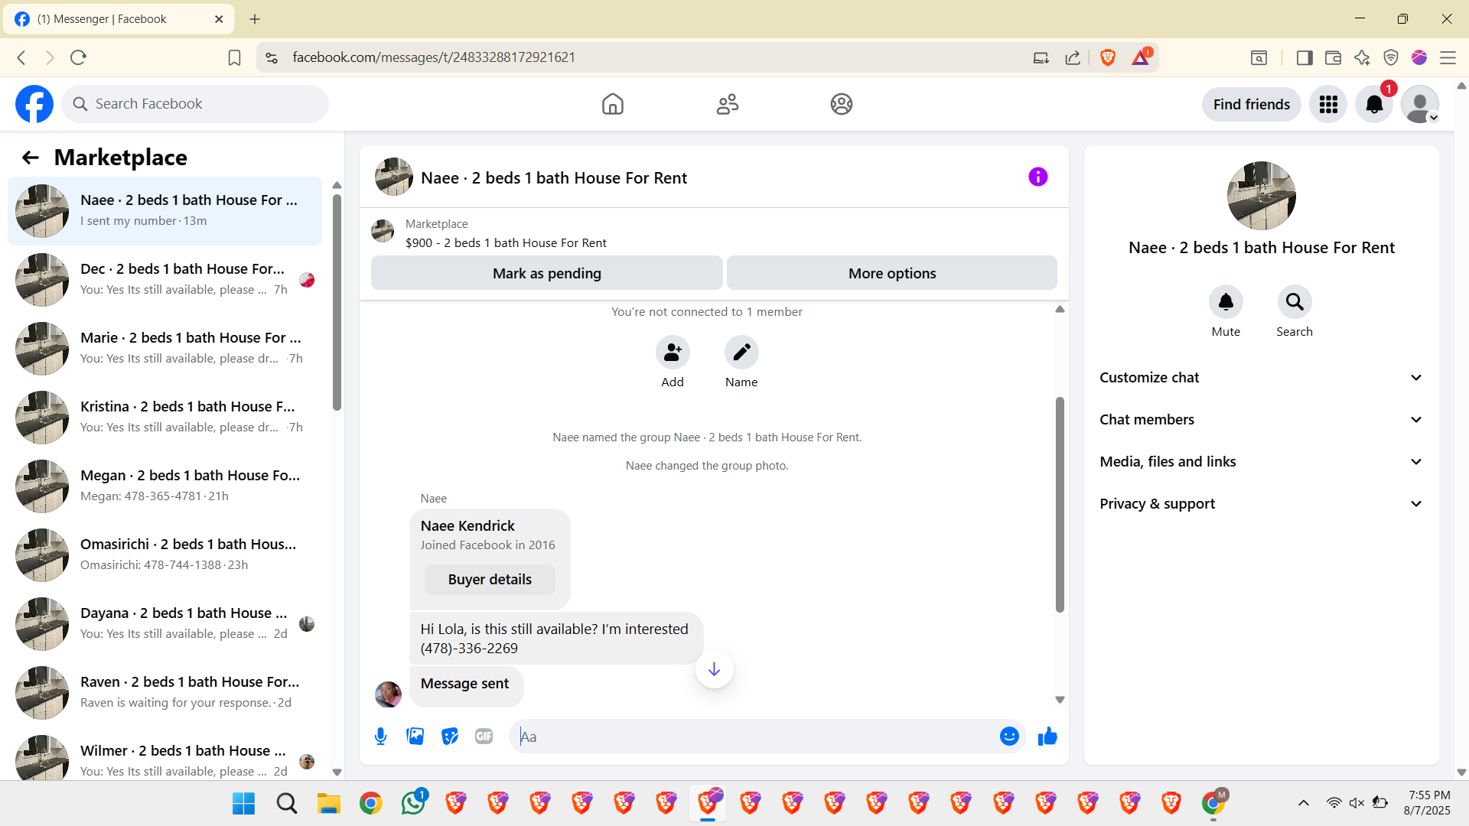Open conversation information purple icon
Viewport: 1469px width, 826px height.
click(x=1038, y=177)
